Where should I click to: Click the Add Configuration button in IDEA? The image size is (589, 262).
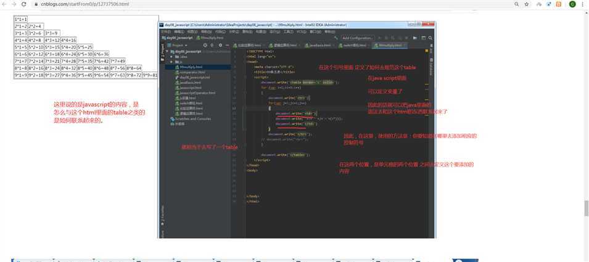pos(358,38)
